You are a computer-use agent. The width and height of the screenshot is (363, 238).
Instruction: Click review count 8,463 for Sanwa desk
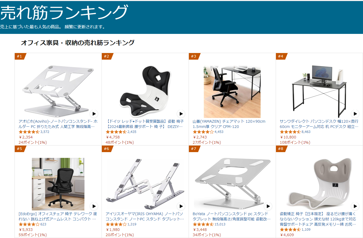306,132
